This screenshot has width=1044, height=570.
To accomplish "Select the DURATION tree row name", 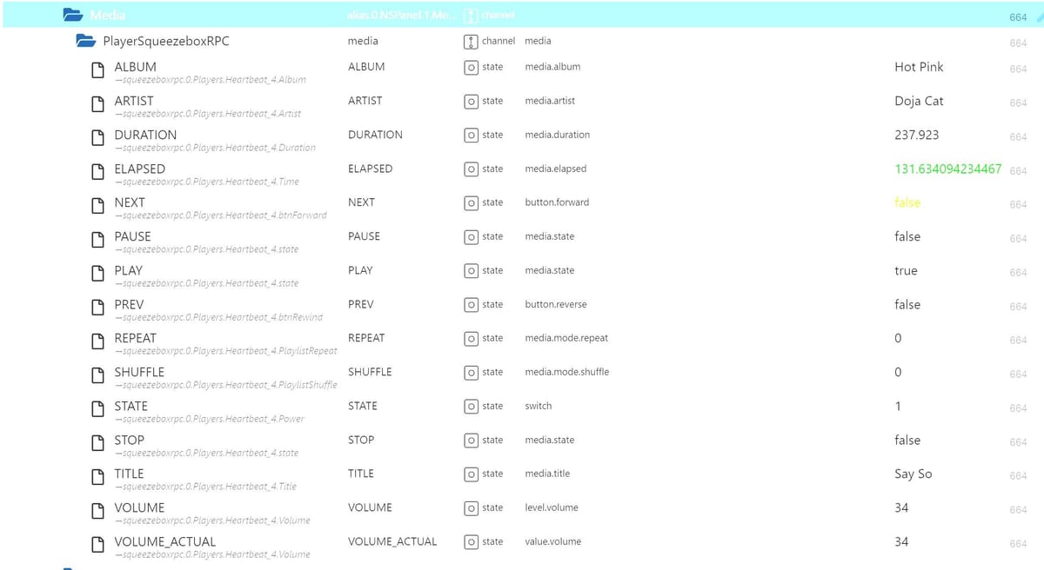I will (145, 135).
